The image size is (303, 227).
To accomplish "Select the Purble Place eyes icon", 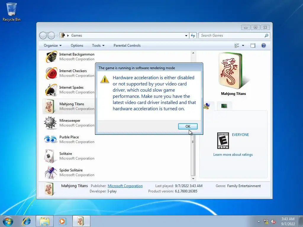I will pyautogui.click(x=50, y=139).
